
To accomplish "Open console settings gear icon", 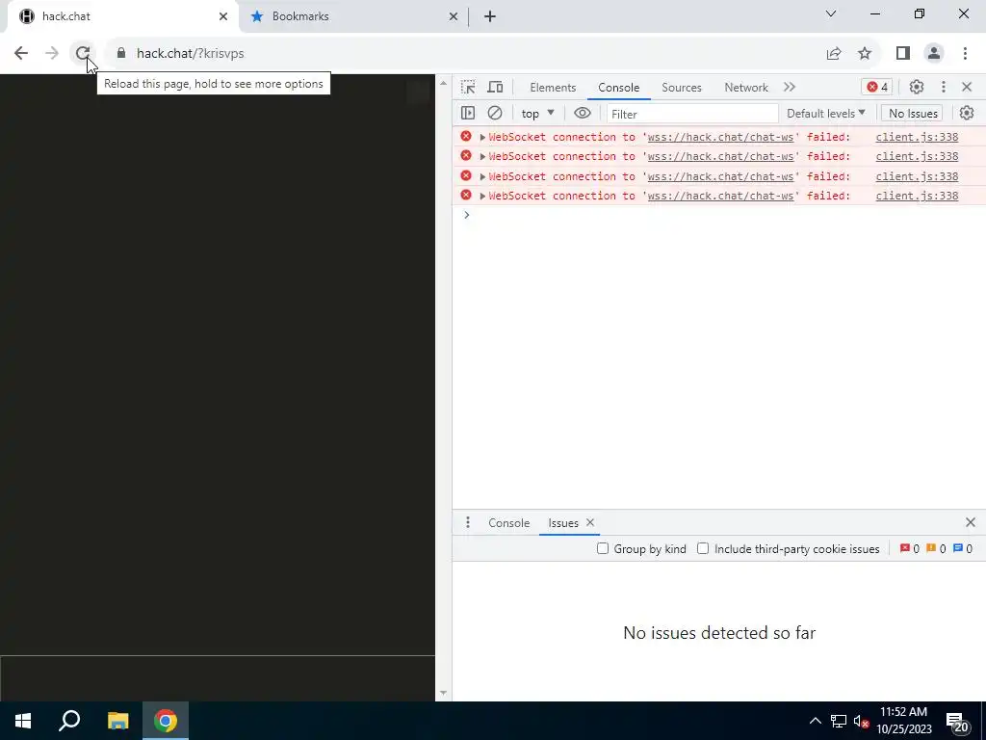I will click(x=967, y=114).
